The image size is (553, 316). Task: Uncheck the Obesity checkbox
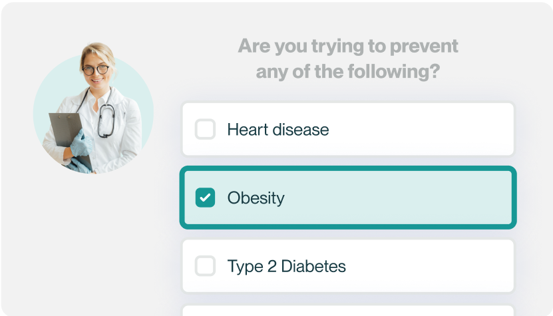click(205, 198)
